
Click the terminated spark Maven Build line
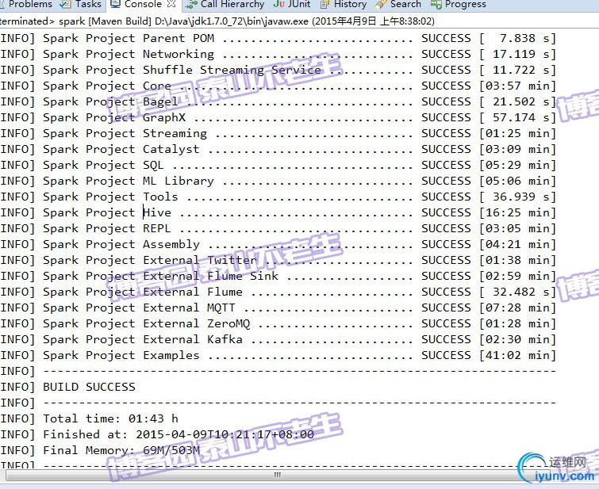217,21
